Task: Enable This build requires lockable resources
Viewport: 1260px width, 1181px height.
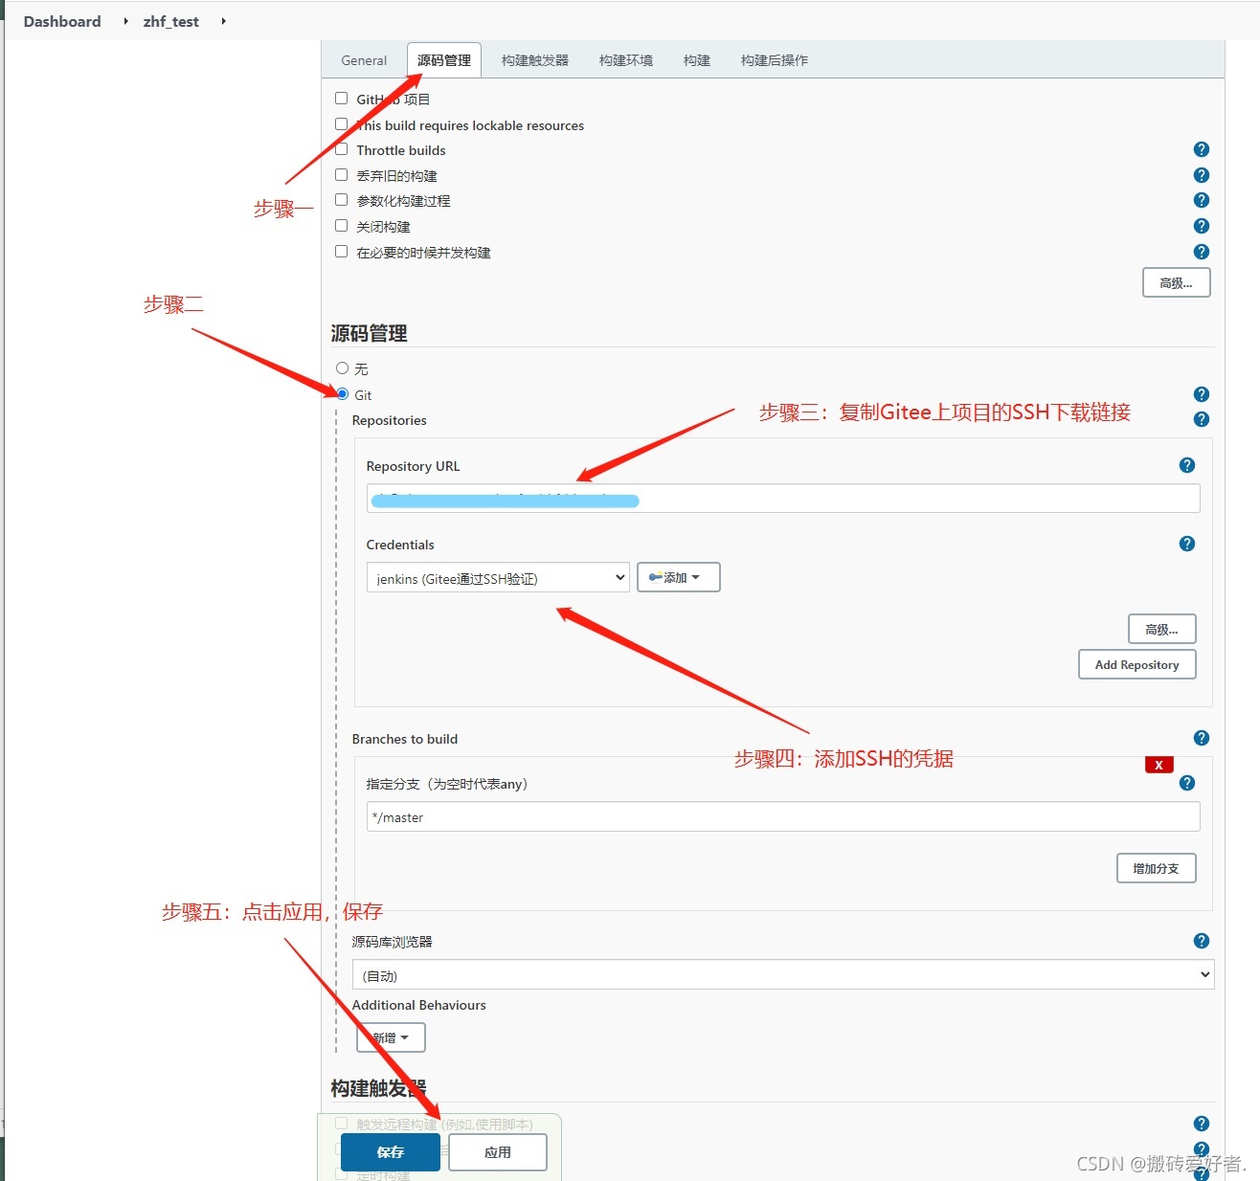Action: coord(341,123)
